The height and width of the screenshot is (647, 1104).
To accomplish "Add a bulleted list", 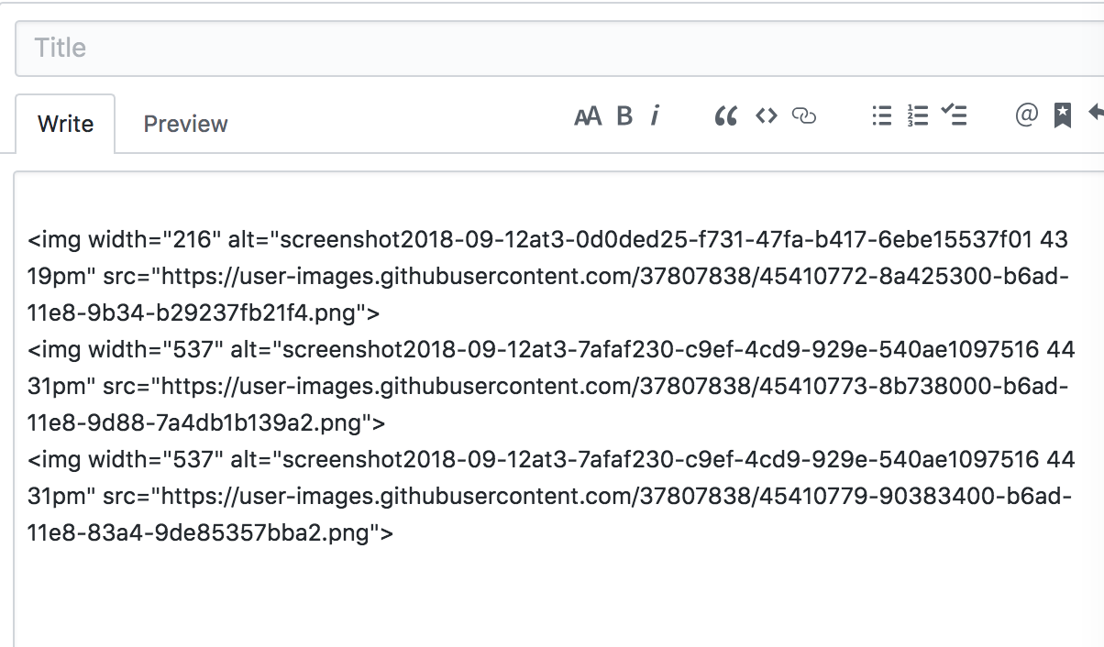I will pos(881,115).
